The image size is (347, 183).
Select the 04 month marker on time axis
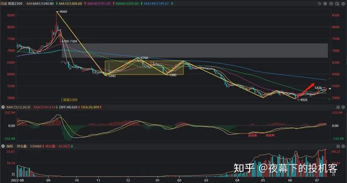tap(237, 180)
